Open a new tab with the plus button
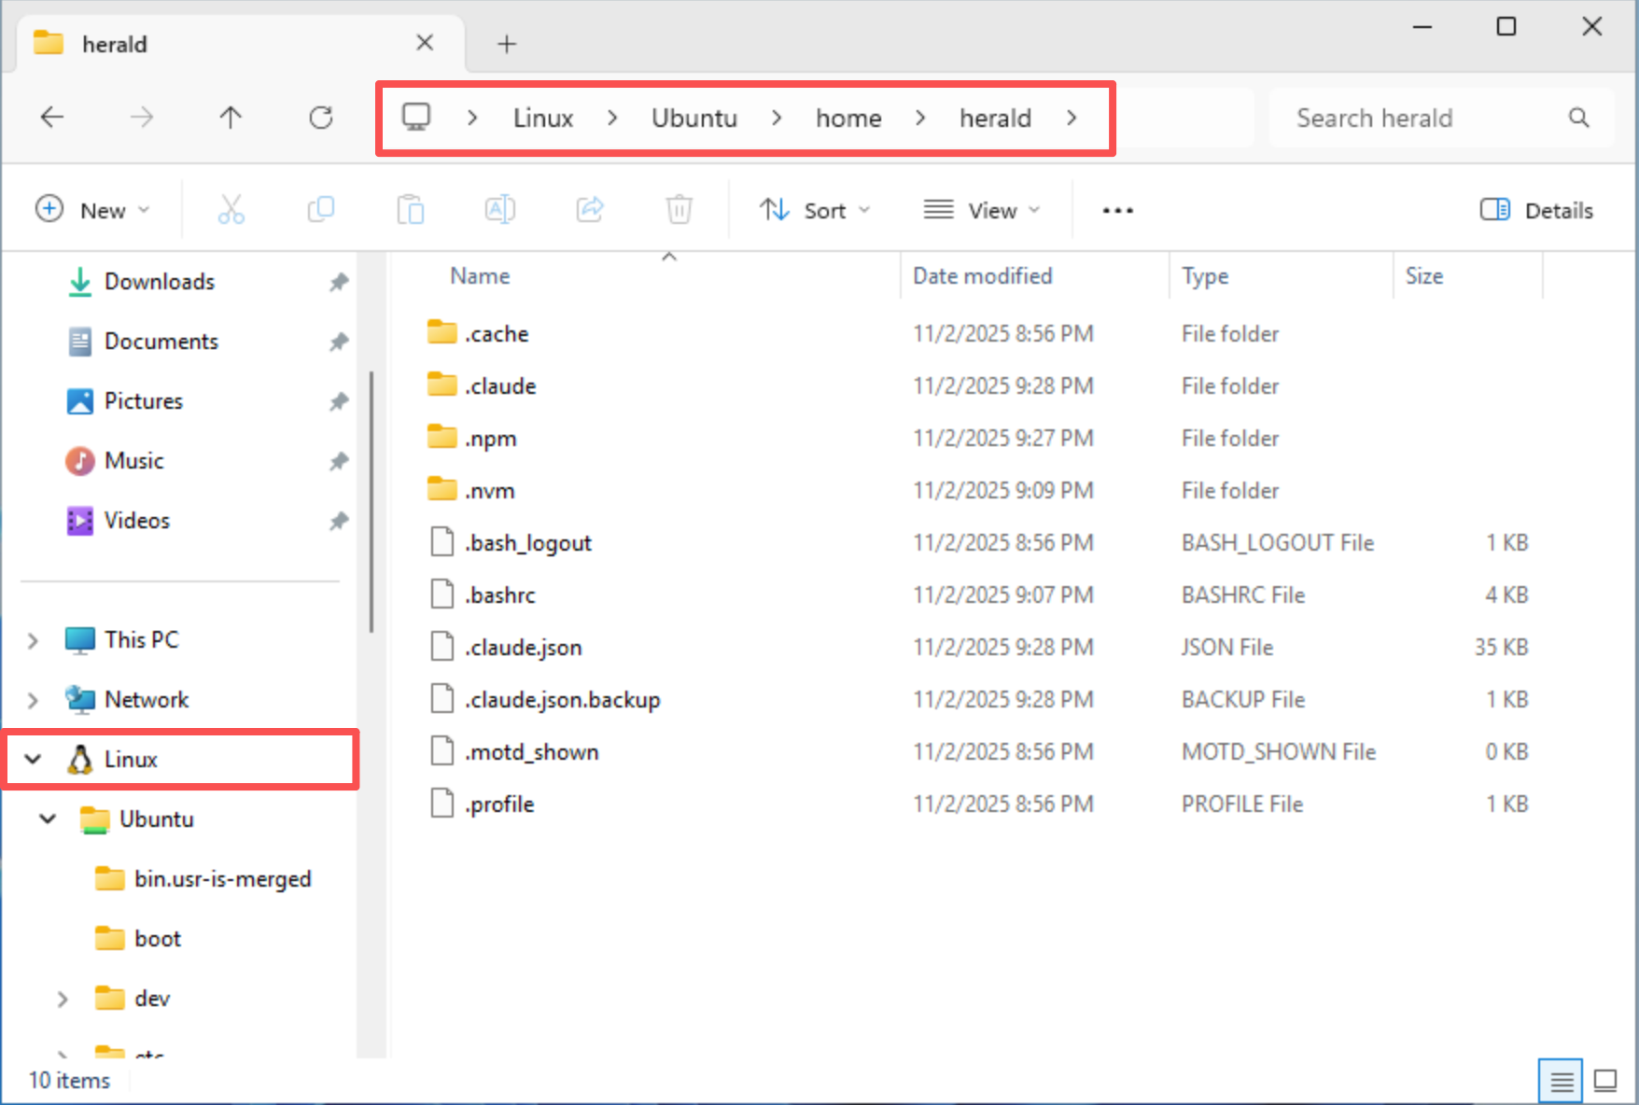 point(506,43)
